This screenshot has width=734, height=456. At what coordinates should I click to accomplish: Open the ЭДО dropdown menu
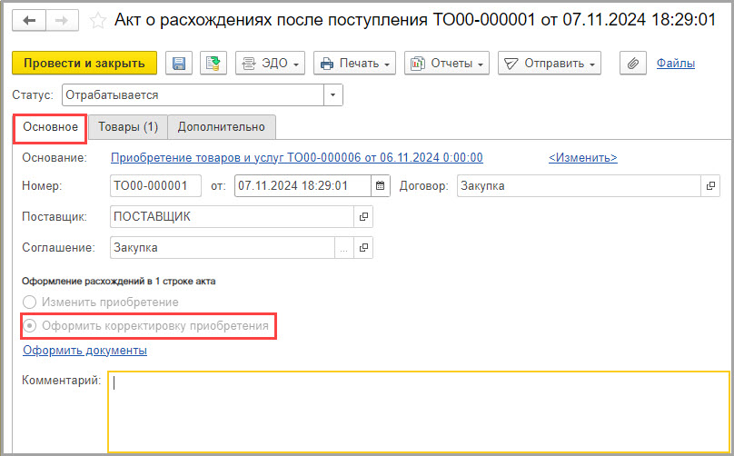pyautogui.click(x=270, y=64)
